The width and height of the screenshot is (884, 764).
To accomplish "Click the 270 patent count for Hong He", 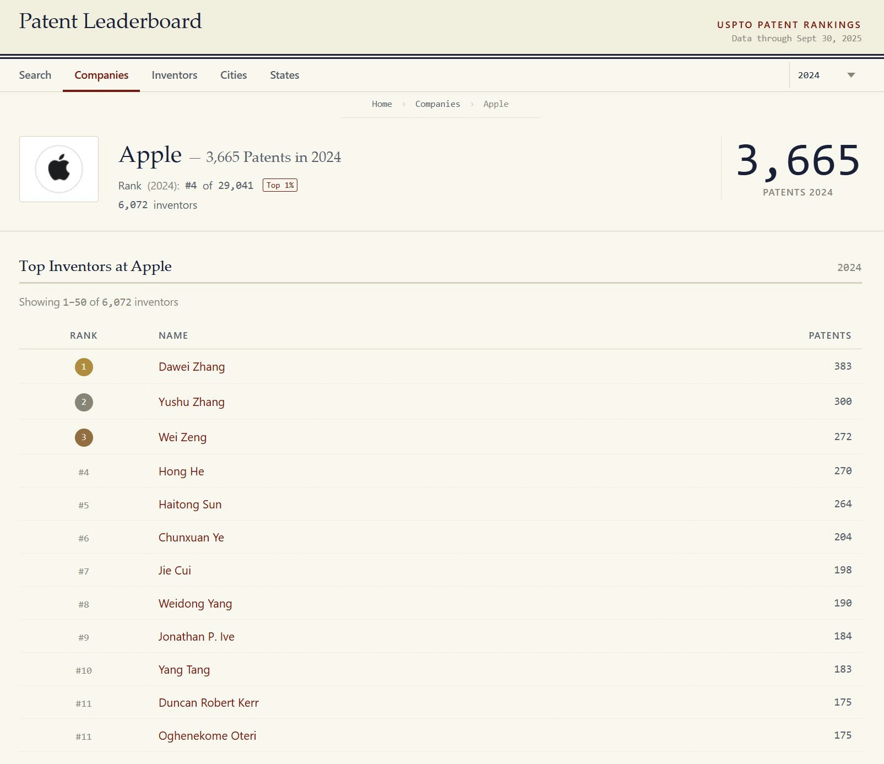I will tap(843, 471).
